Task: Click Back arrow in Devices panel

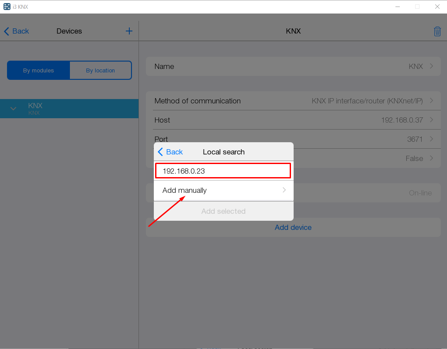Action: pos(17,31)
